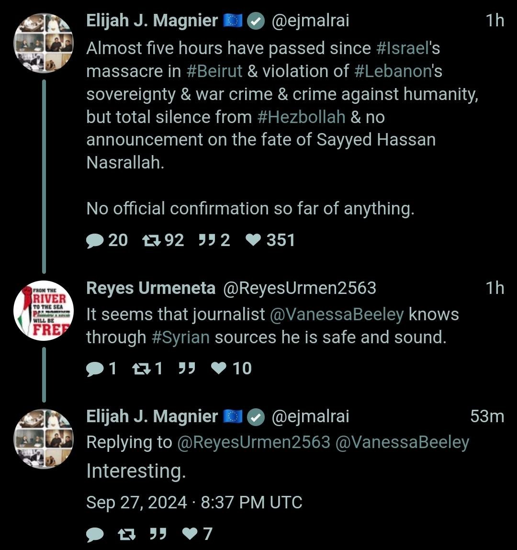Retweet Reyes Urmeneta's tweet

tap(141, 369)
